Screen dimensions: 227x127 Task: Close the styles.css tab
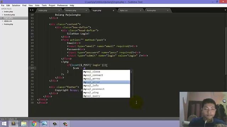pos(140,11)
